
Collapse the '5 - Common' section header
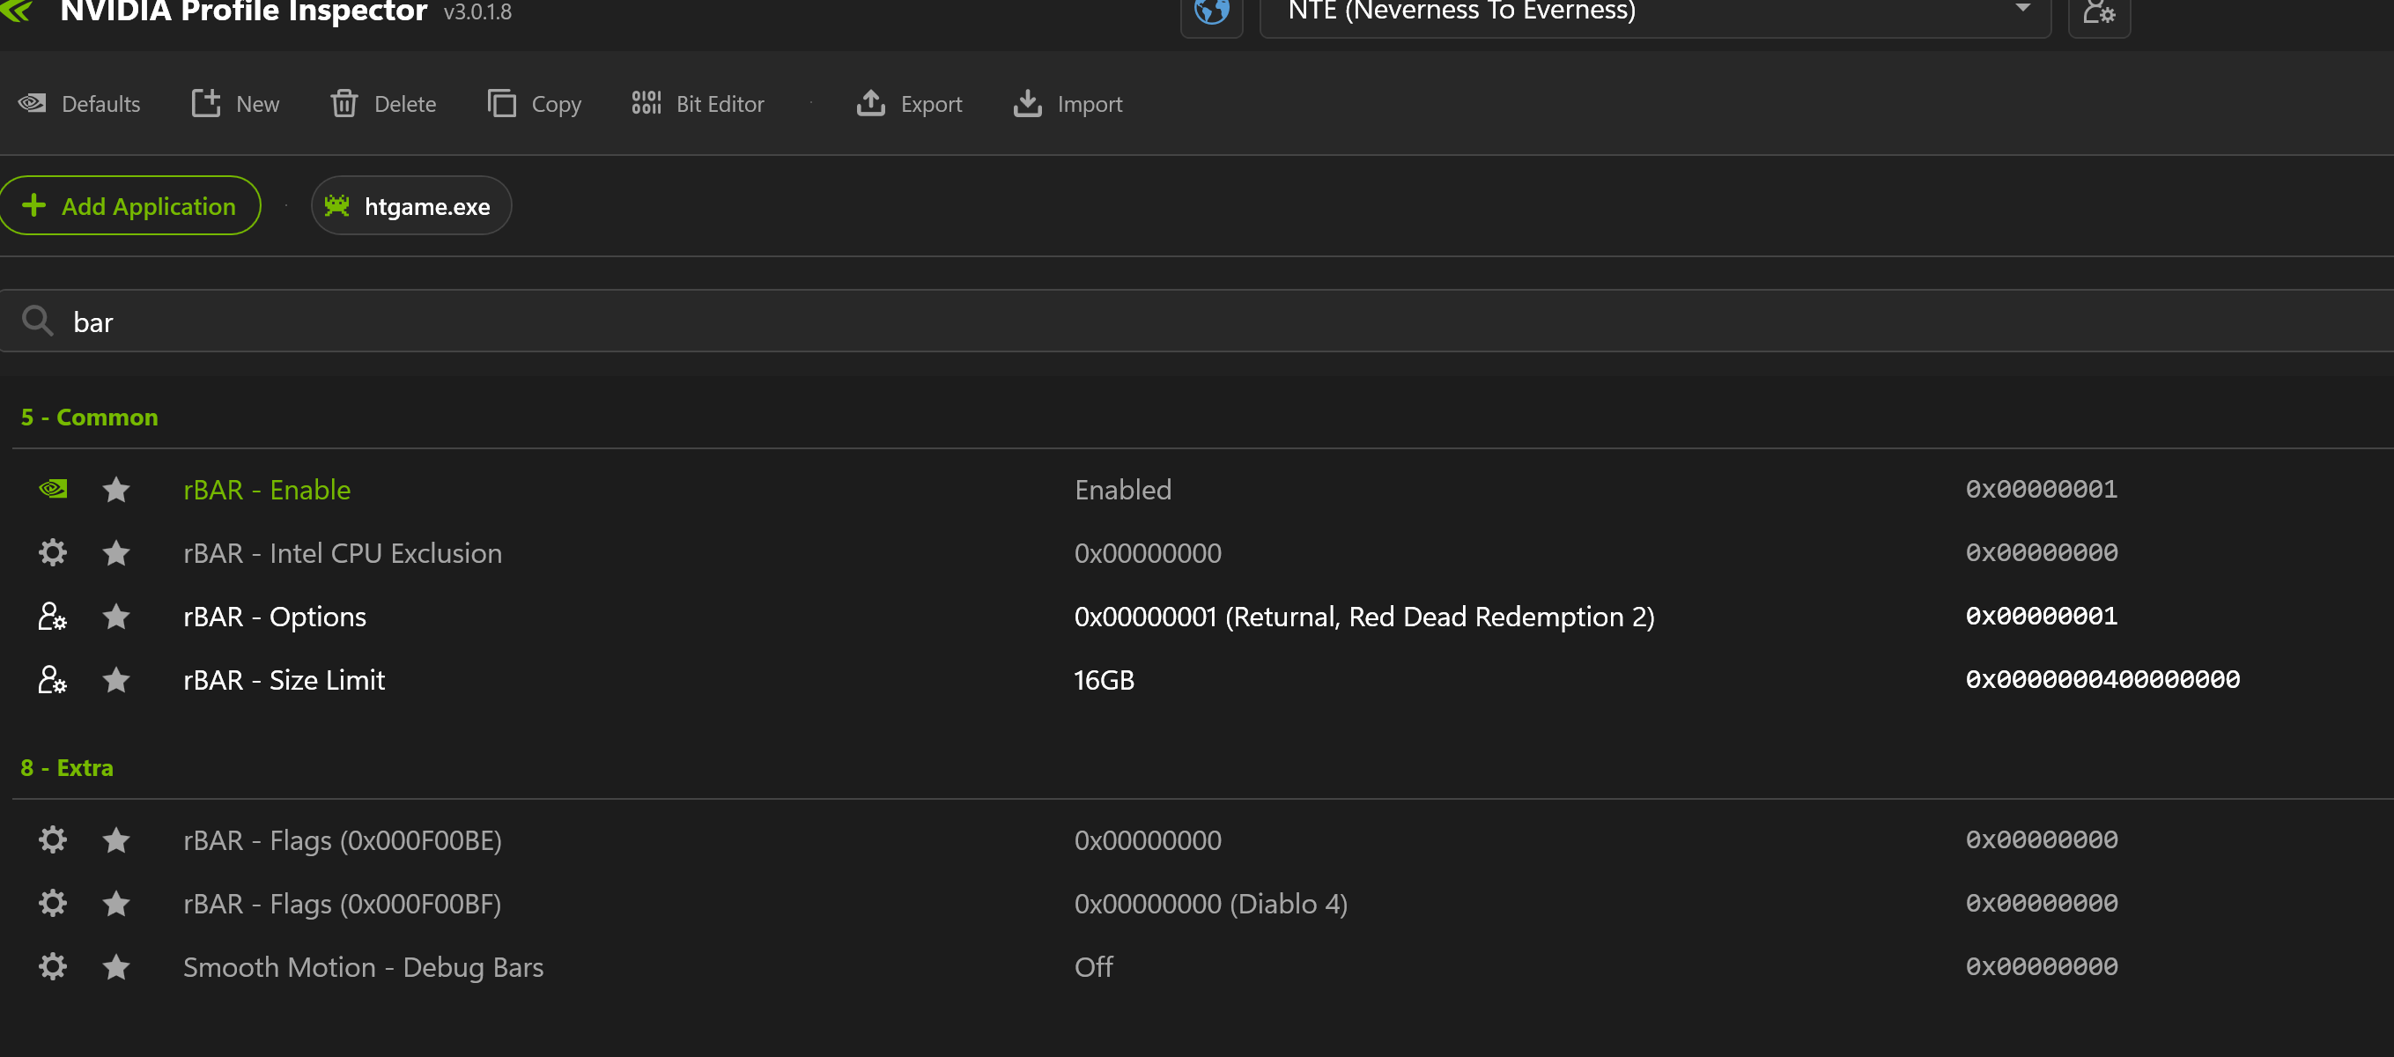[89, 418]
